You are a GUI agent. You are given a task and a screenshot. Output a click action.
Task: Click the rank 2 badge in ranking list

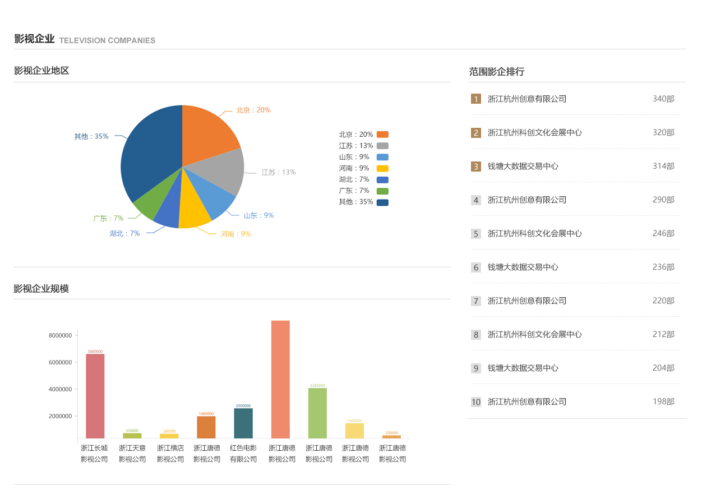coord(476,133)
